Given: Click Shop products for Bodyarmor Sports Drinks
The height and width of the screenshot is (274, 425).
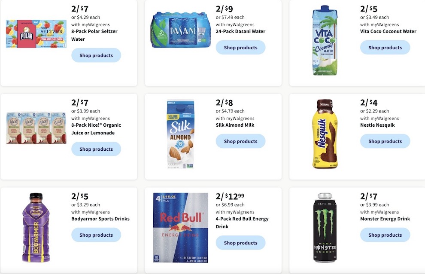Looking at the screenshot, I should (96, 235).
